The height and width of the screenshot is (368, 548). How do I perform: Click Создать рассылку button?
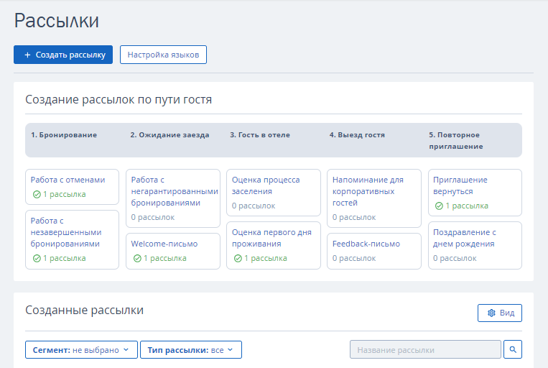click(x=63, y=55)
